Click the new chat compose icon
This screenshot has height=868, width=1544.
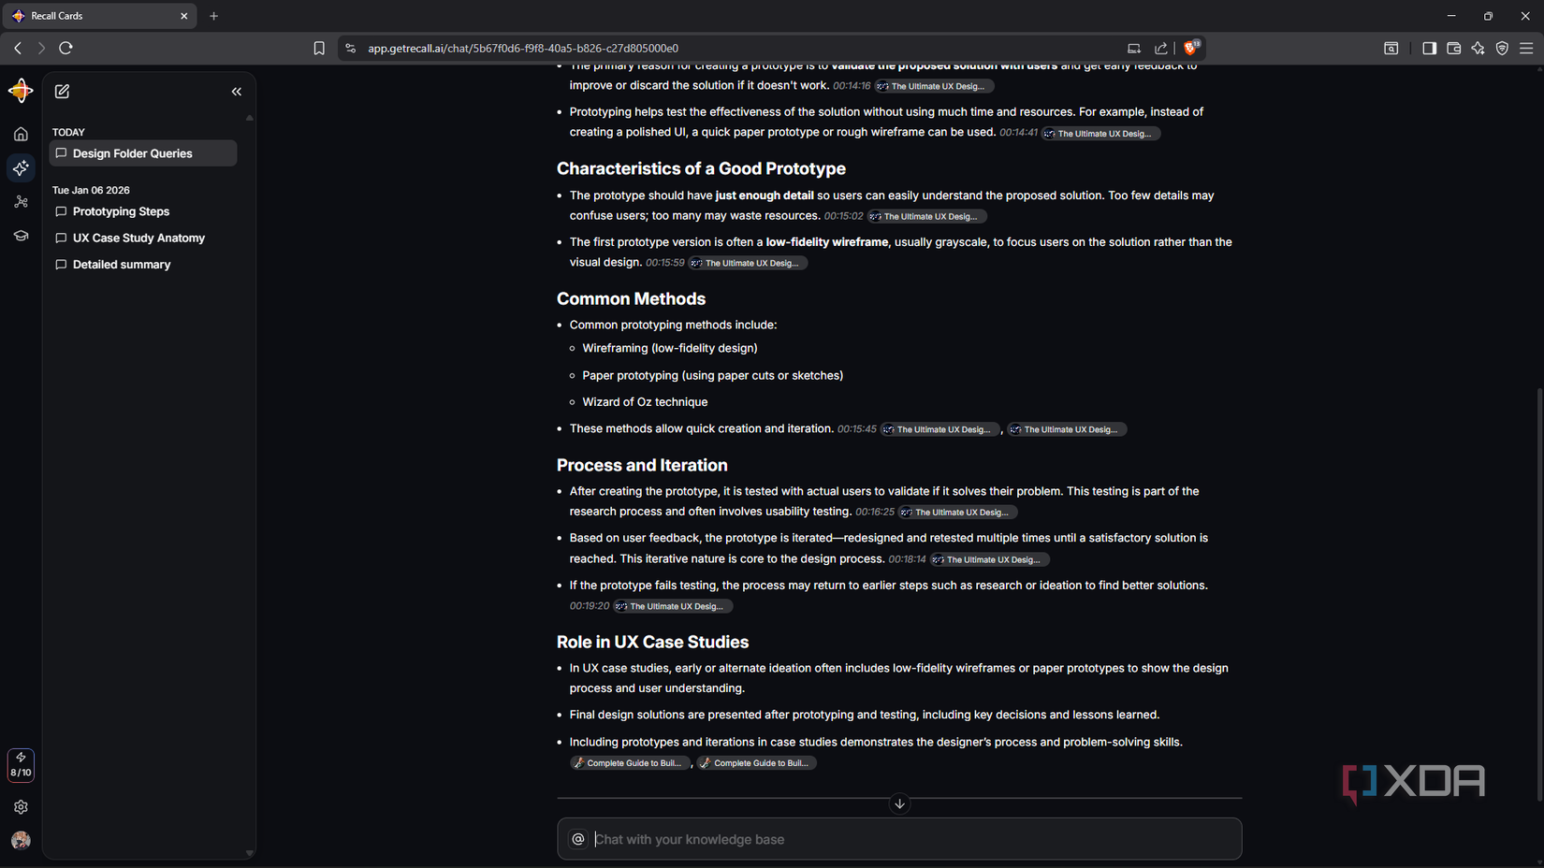click(63, 92)
